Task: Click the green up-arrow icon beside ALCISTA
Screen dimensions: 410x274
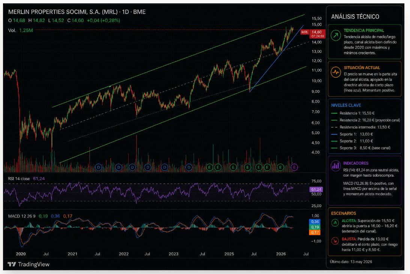Action: coord(335,223)
